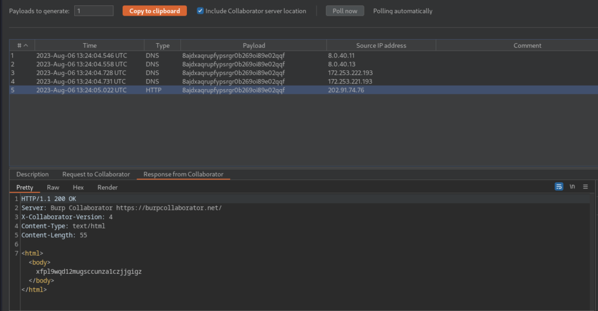Click response body string xfpl9wqd12mugsccunza1czjjgigz
The image size is (598, 311).
pos(89,271)
